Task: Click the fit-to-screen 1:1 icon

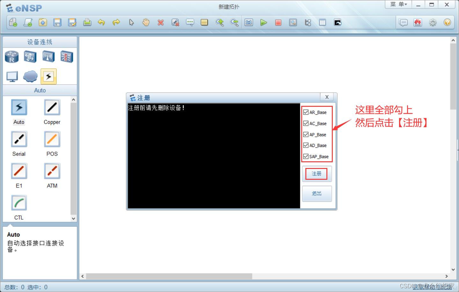Action: pos(249,22)
